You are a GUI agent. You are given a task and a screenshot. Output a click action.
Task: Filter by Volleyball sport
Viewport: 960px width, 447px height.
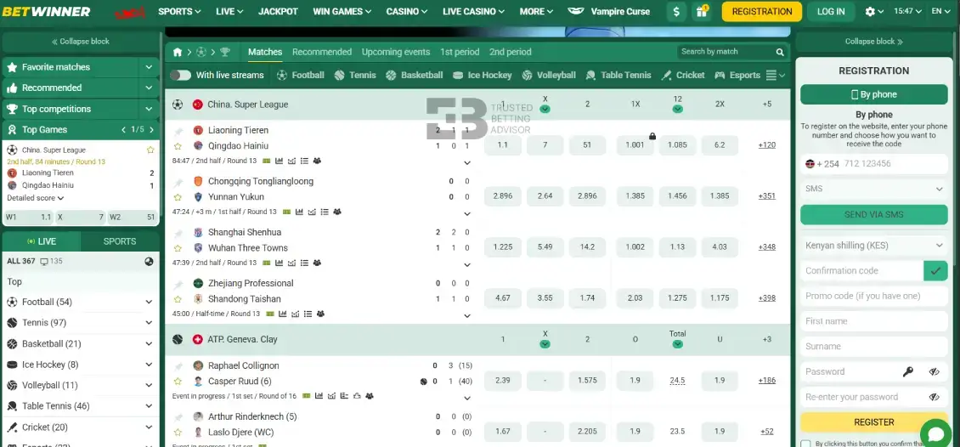tap(549, 76)
